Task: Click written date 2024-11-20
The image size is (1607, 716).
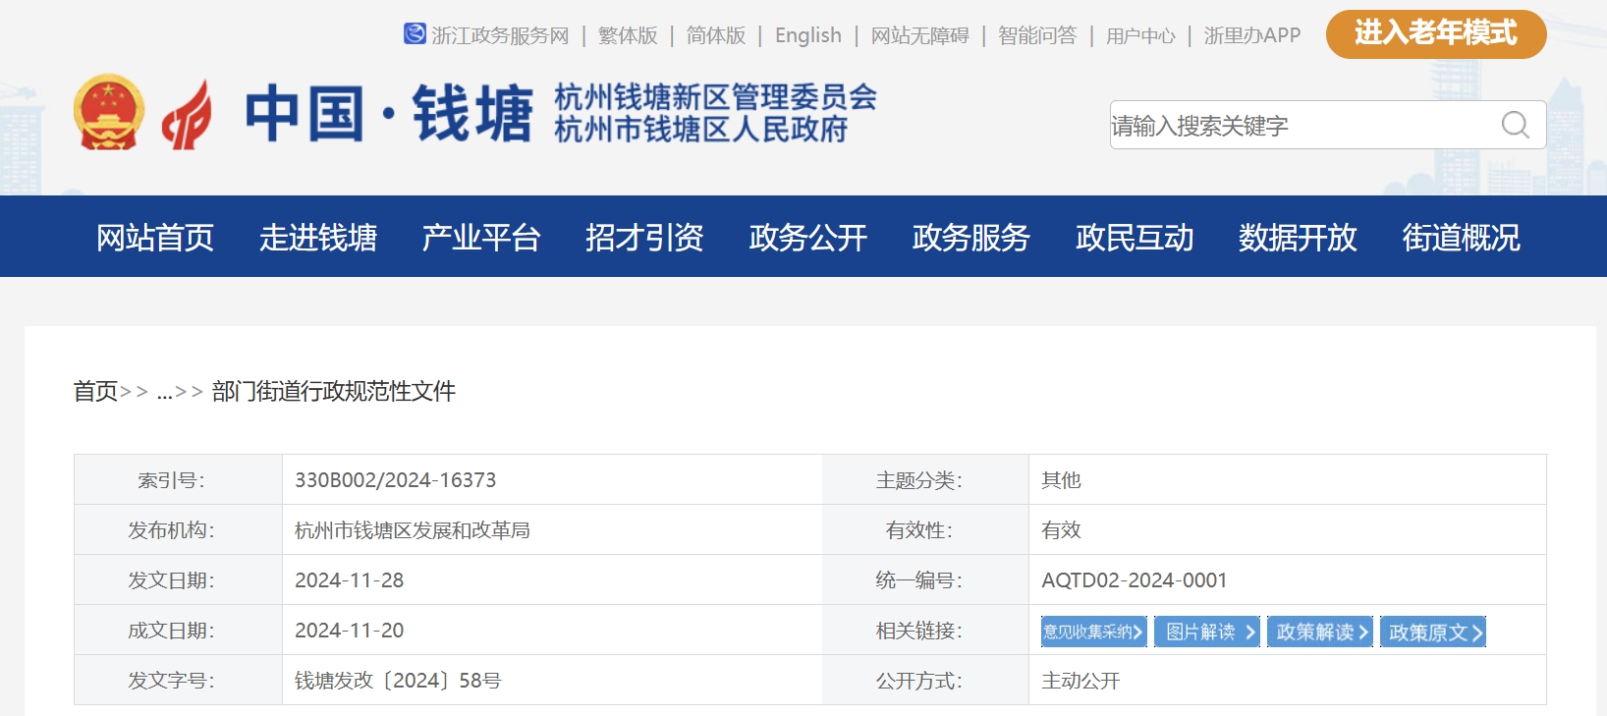Action: pyautogui.click(x=349, y=631)
